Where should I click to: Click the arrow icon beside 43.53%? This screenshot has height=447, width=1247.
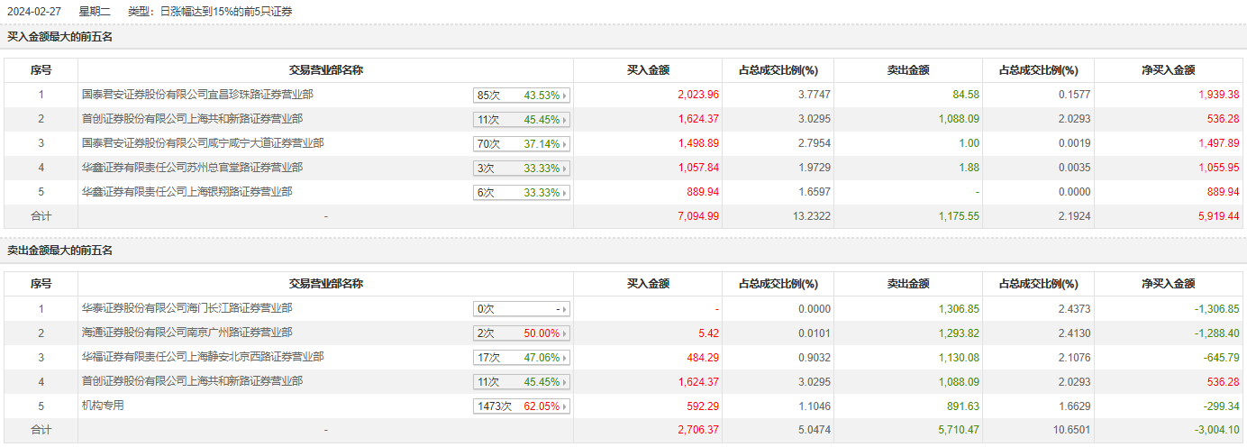(x=566, y=96)
